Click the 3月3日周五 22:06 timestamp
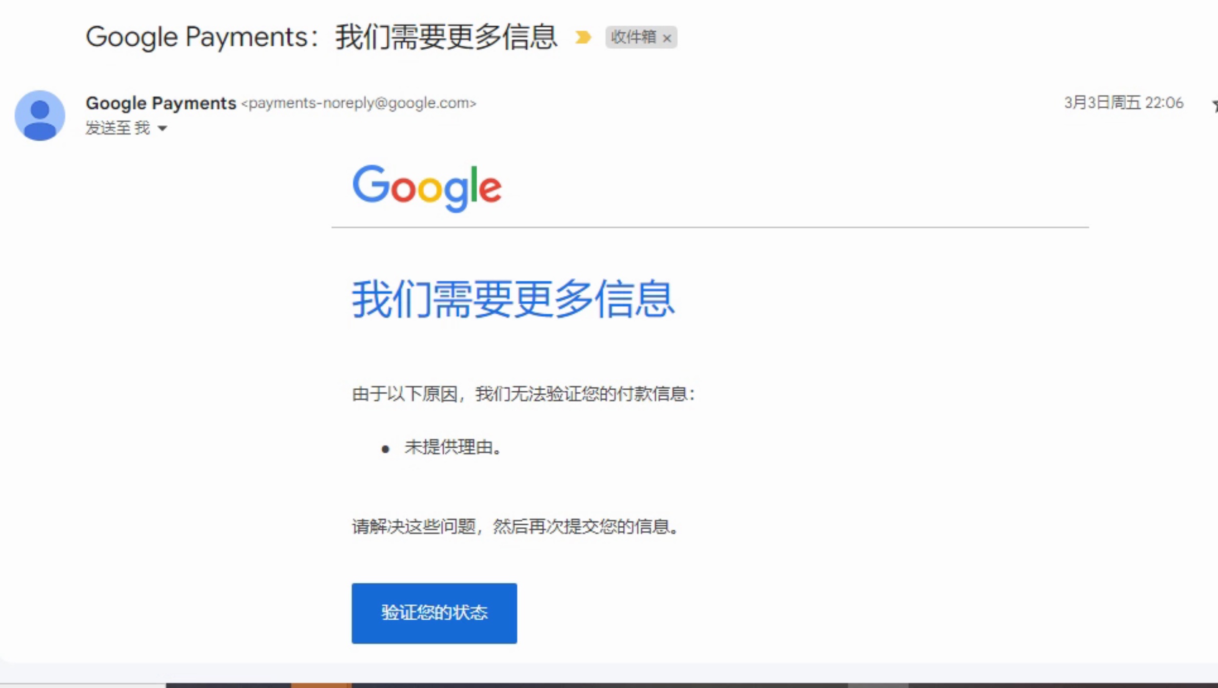The height and width of the screenshot is (688, 1218). [x=1124, y=103]
